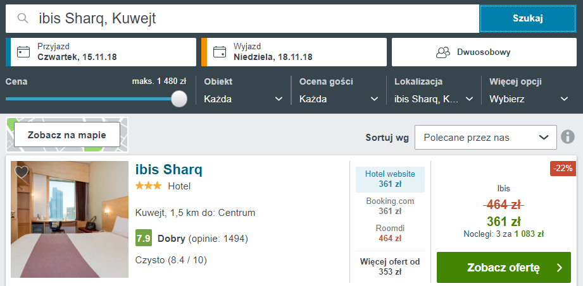Viewport: 583px width, 286px height.
Task: Click the search magnifier icon
Action: pyautogui.click(x=23, y=18)
